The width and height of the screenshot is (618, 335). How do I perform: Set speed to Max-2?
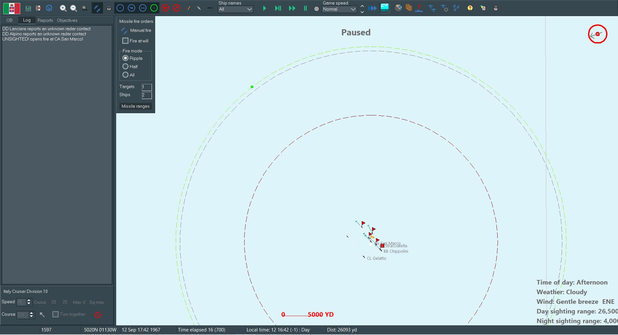point(79,302)
